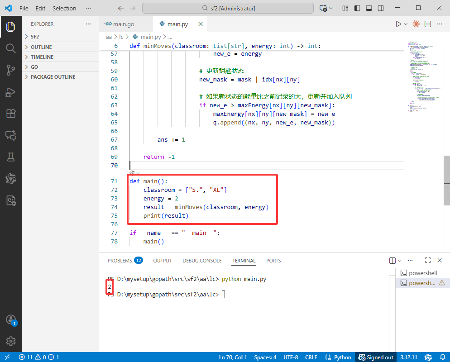450x362 pixels.
Task: Open terminal panel More Actions ellipsis
Action: pyautogui.click(x=410, y=261)
